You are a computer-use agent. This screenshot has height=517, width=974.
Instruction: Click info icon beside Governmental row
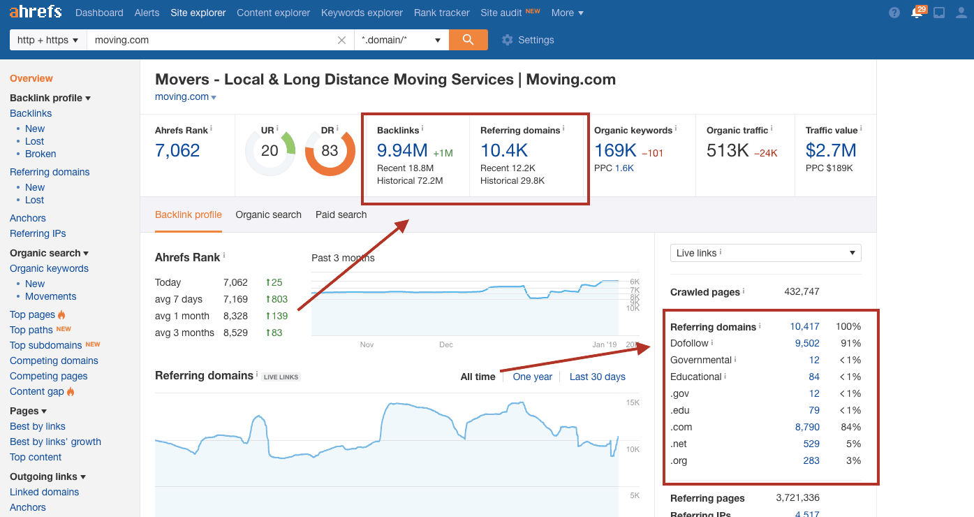pyautogui.click(x=735, y=359)
